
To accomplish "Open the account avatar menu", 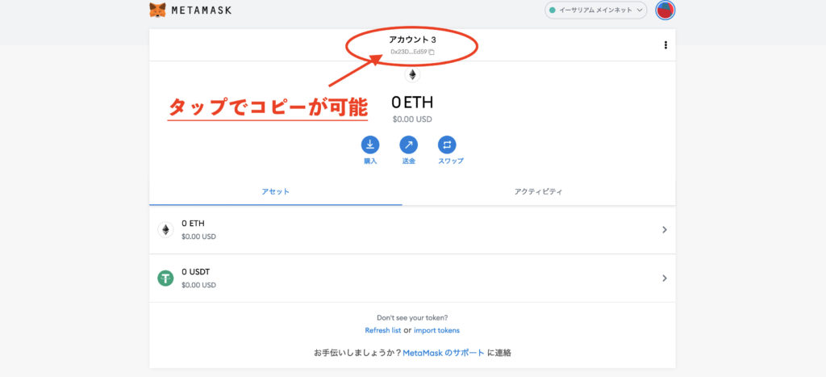I will coord(665,10).
